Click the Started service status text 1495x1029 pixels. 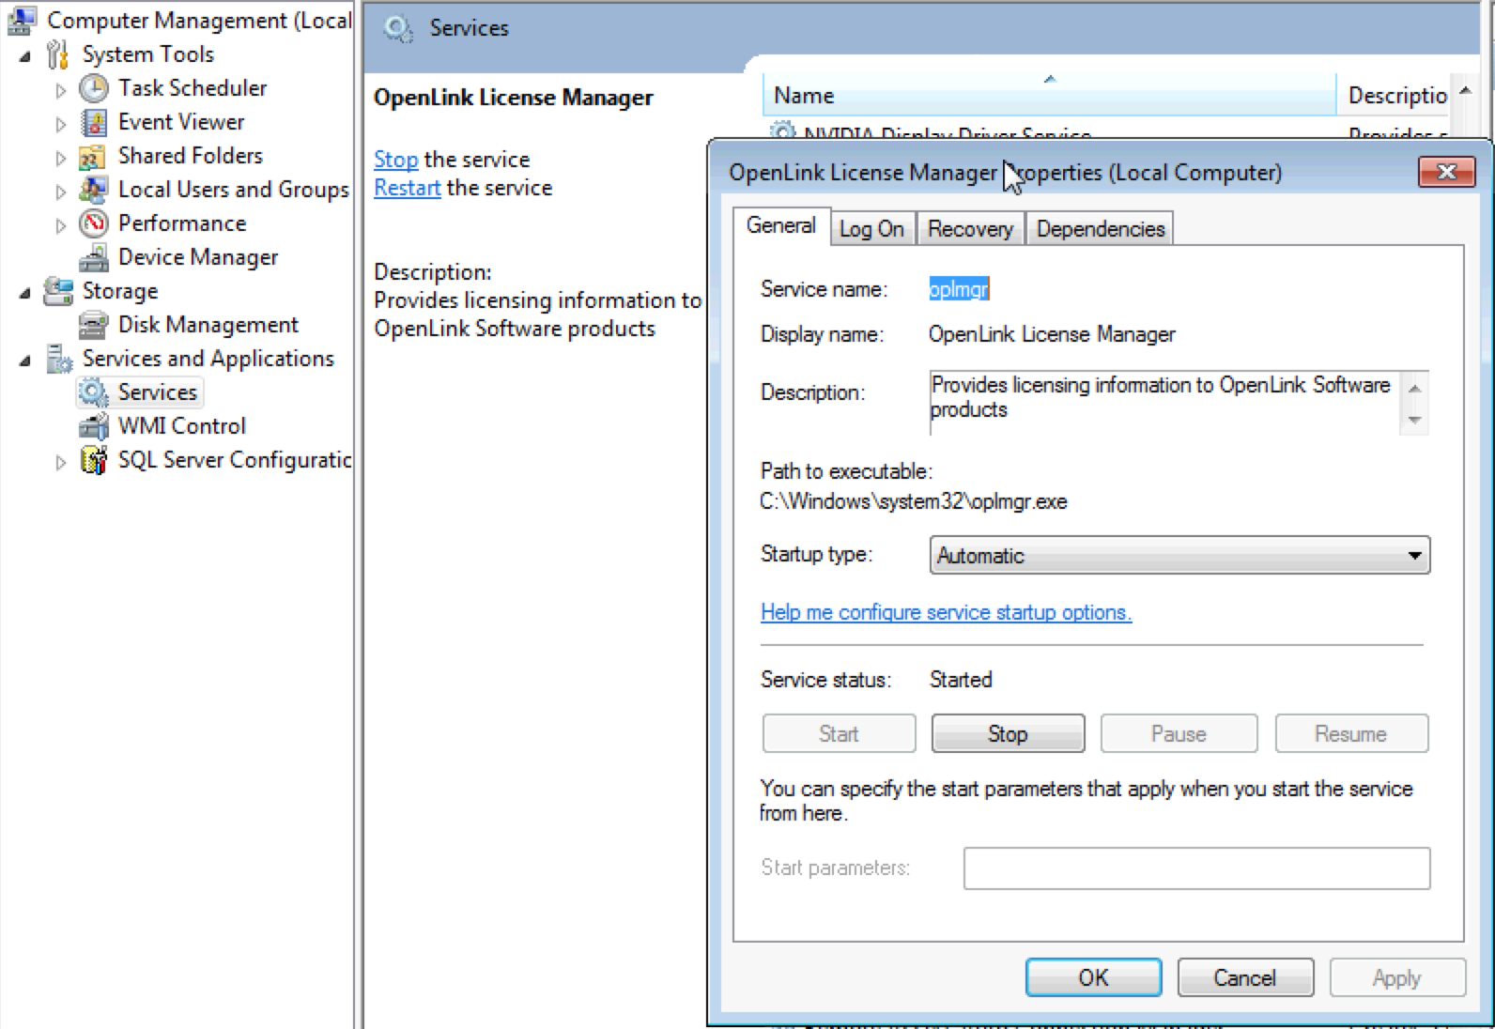click(961, 680)
